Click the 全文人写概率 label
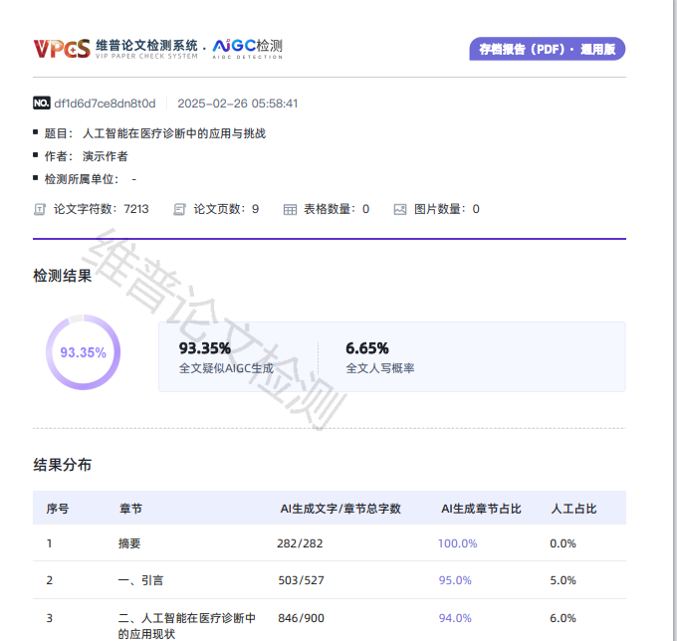 [x=380, y=368]
